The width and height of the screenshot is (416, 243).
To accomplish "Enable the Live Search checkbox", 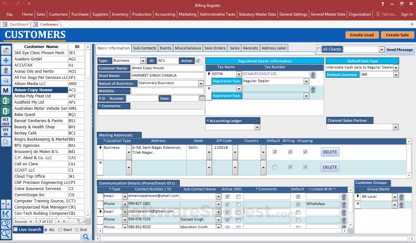I will (x=15, y=229).
